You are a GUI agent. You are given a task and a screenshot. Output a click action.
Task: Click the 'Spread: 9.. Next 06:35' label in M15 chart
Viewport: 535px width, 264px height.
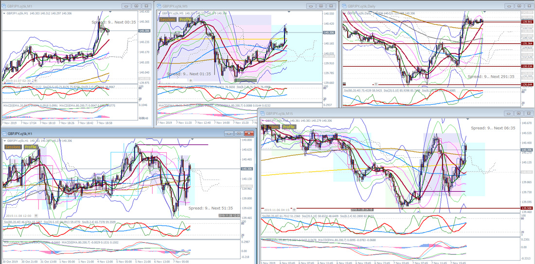point(494,128)
